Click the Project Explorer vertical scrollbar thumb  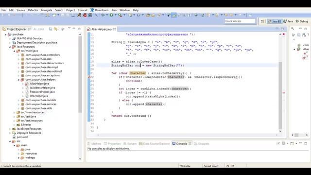[x=80, y=74]
